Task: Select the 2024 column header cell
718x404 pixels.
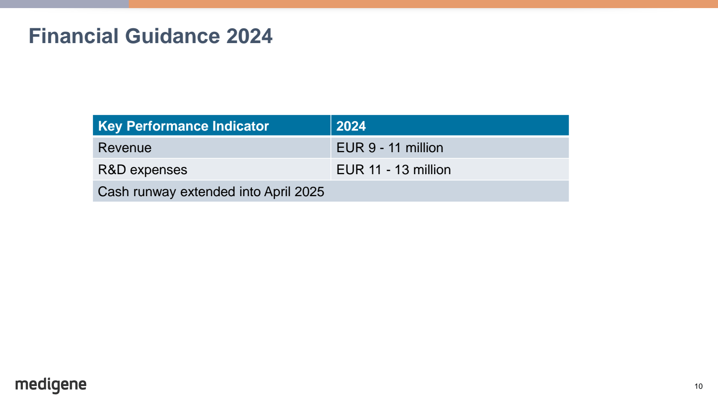Action: click(450, 125)
